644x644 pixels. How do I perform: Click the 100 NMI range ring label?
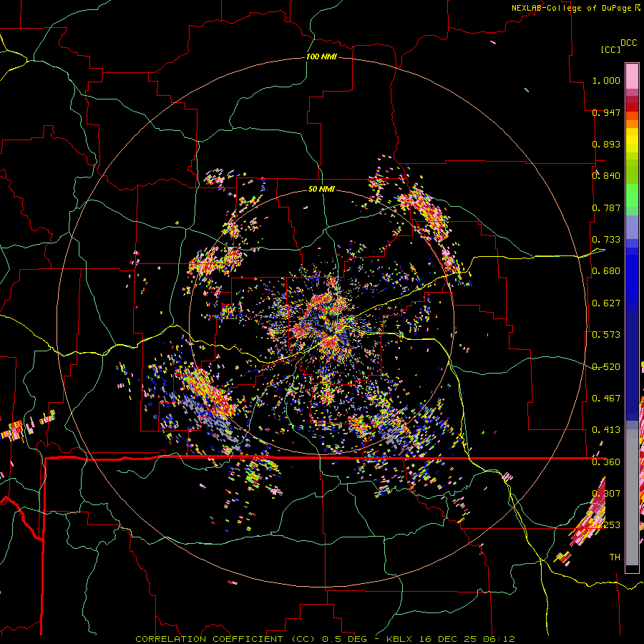tap(321, 57)
